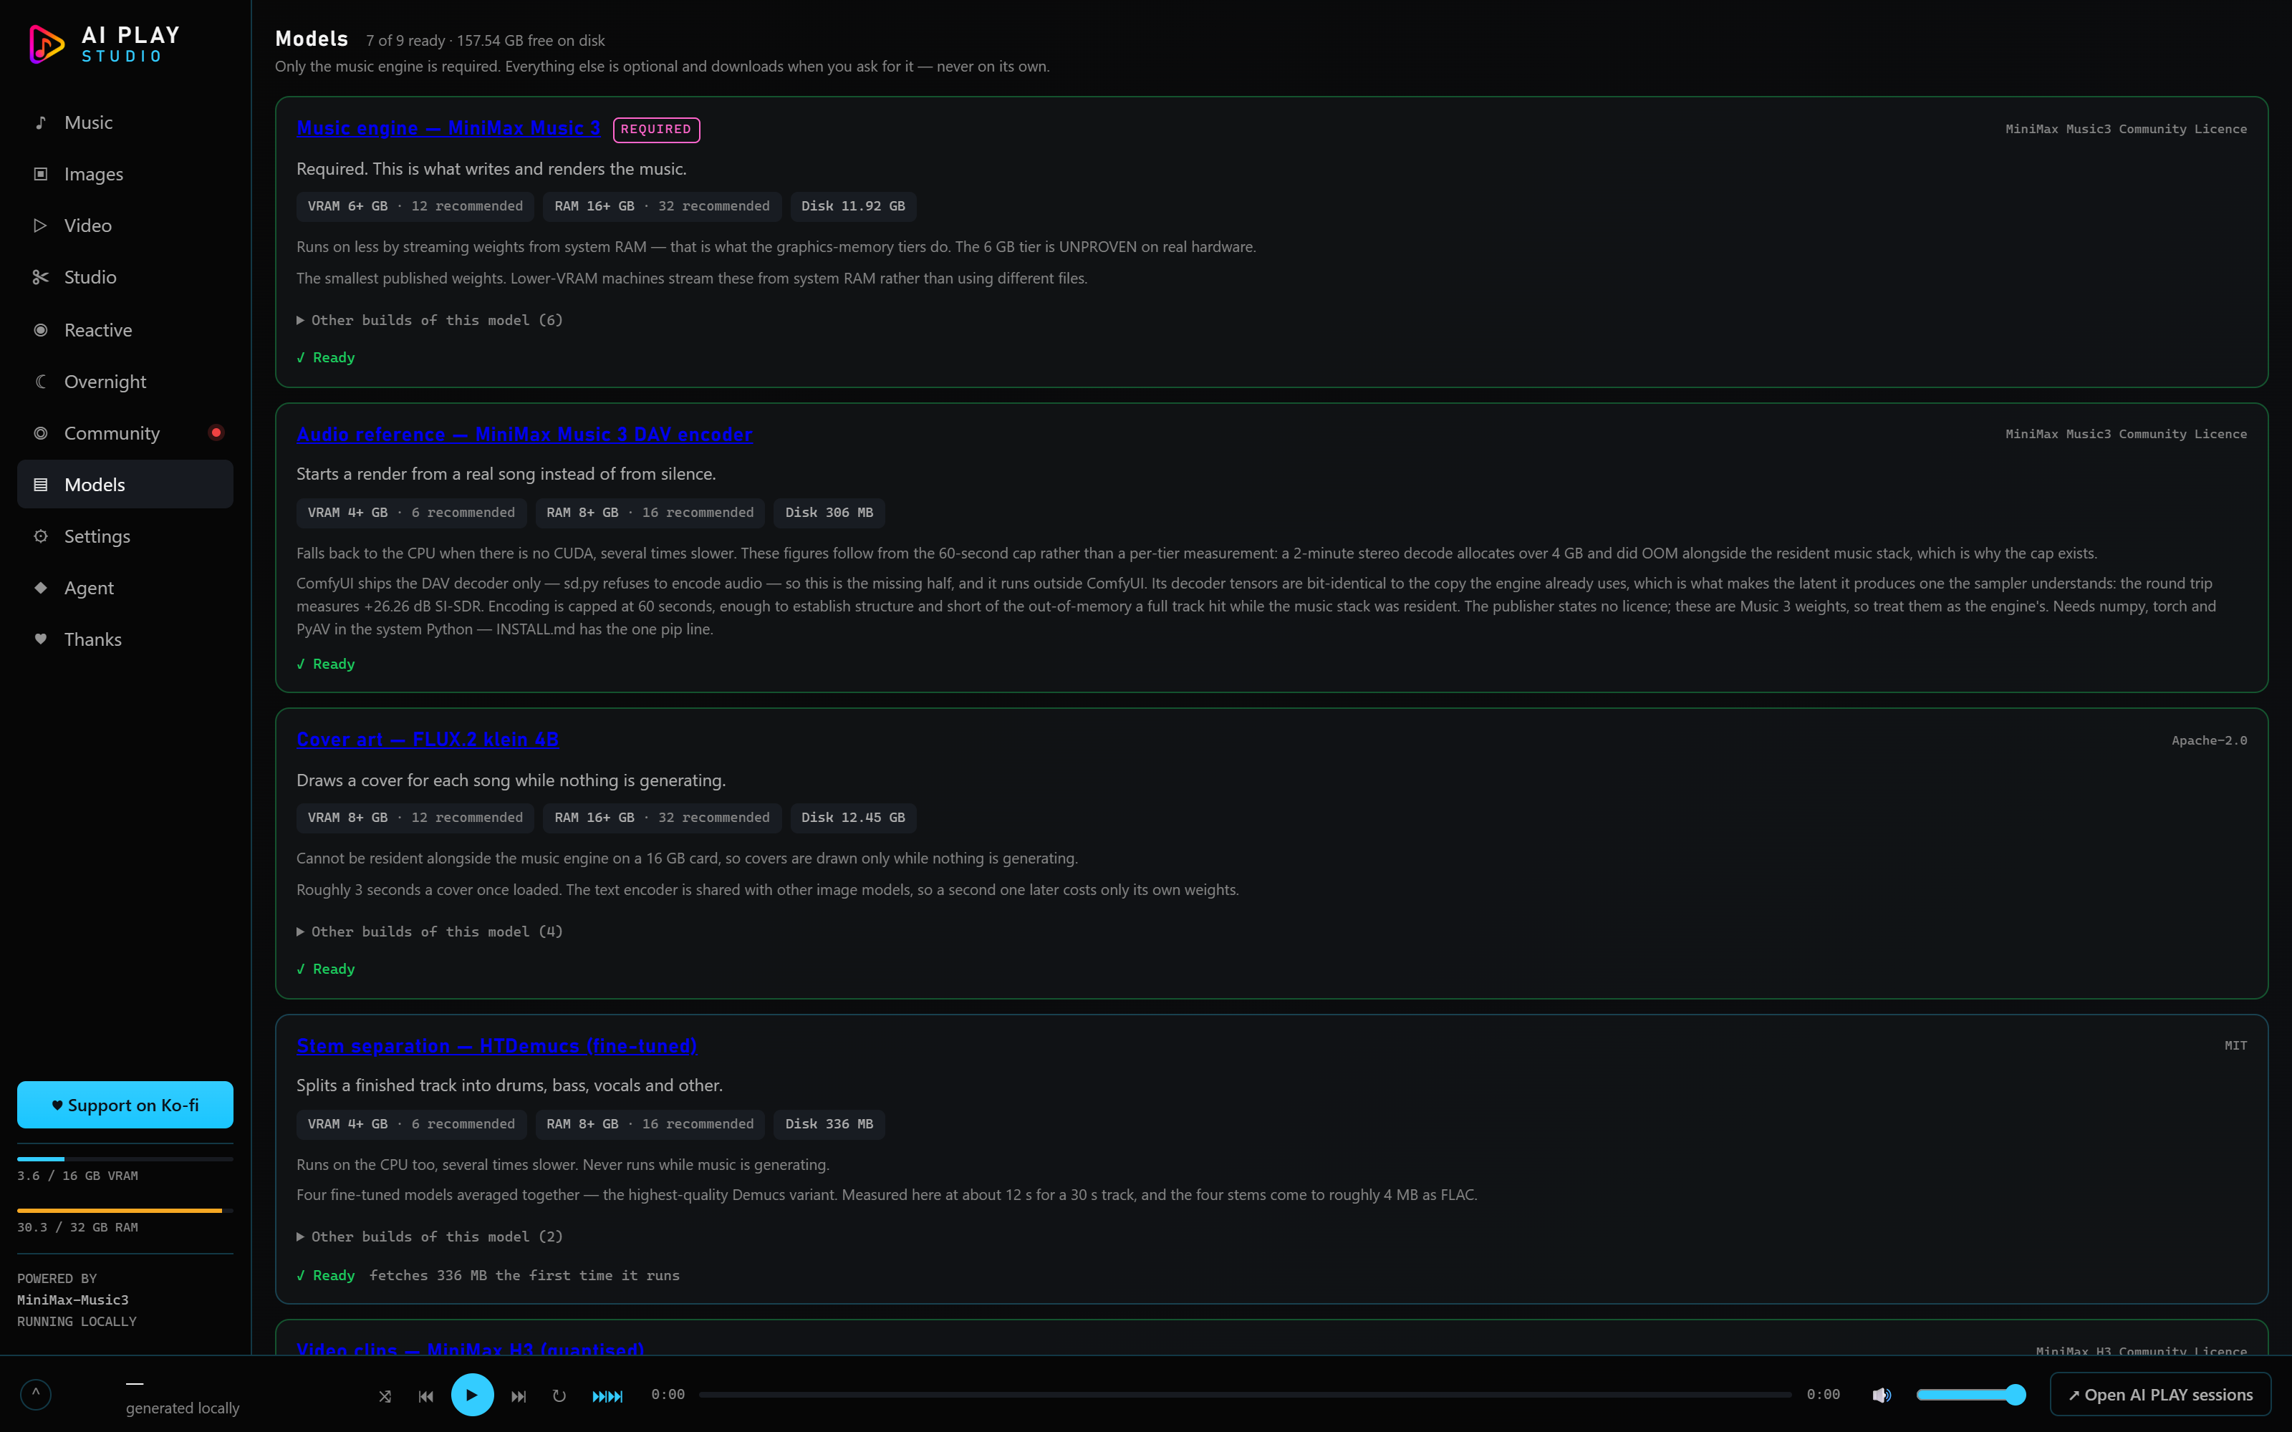Click the Music engine card's Community Licence label

[x=2125, y=129]
